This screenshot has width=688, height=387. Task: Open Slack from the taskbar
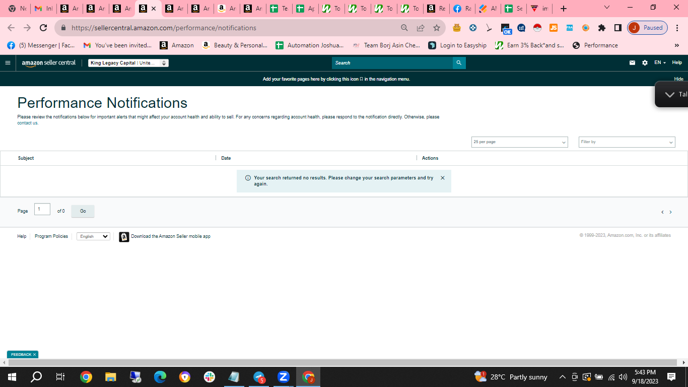[x=210, y=377]
